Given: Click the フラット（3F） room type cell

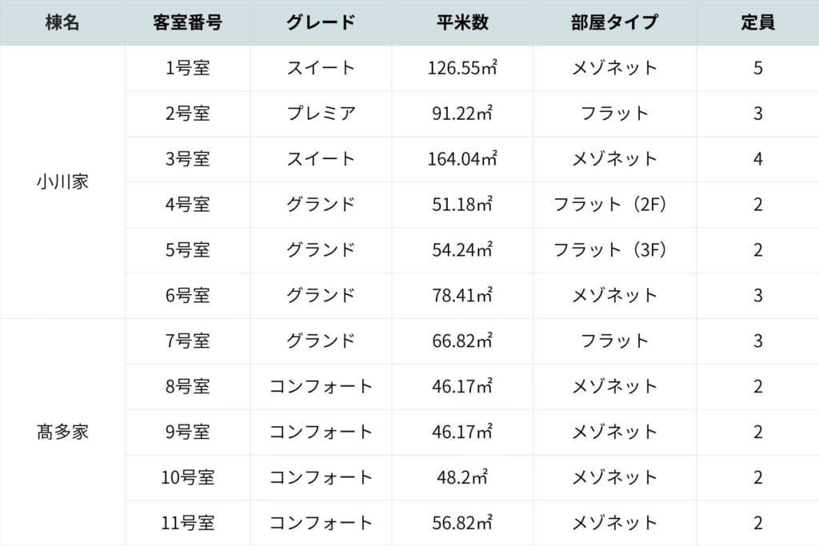Looking at the screenshot, I should pyautogui.click(x=615, y=250).
